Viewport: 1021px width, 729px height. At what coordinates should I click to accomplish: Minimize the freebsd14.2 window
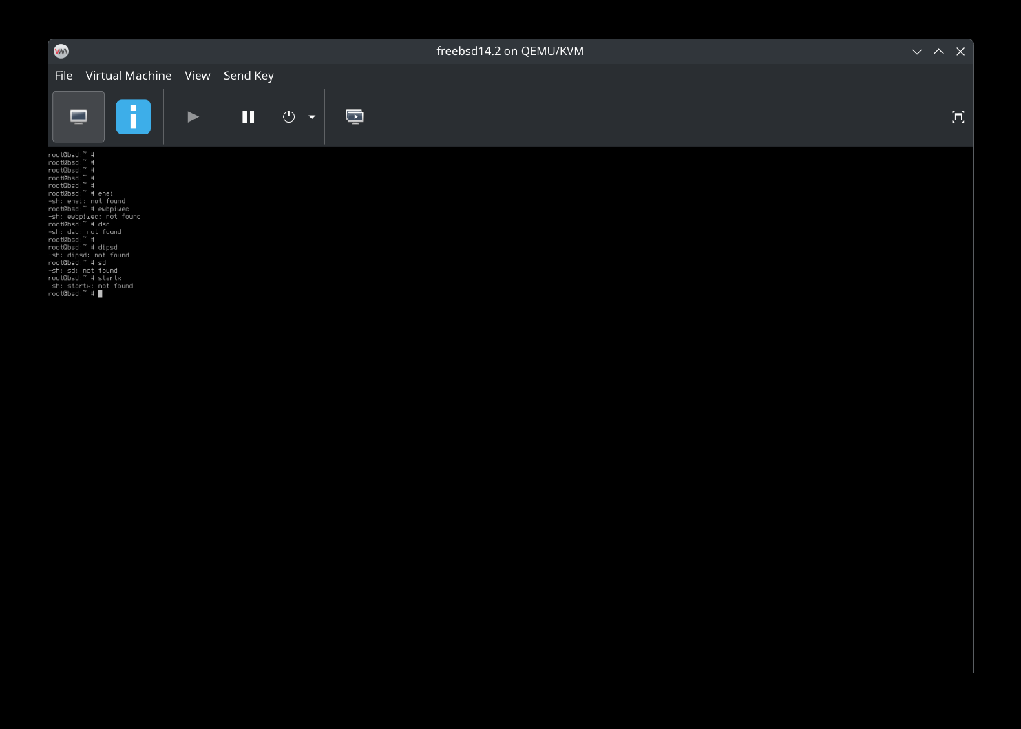916,52
